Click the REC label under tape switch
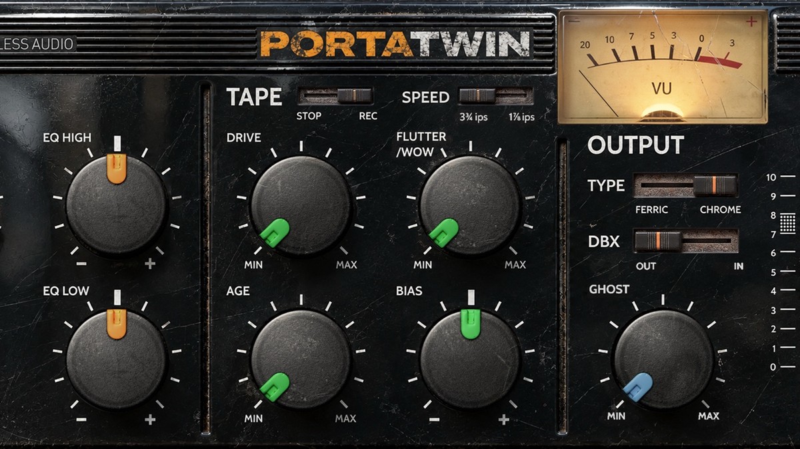The width and height of the screenshot is (800, 449). click(367, 116)
